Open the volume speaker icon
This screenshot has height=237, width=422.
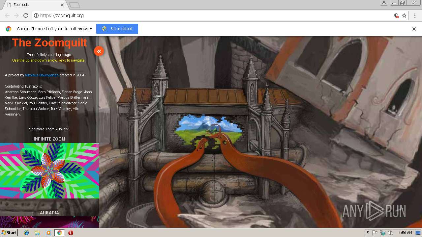(391, 233)
